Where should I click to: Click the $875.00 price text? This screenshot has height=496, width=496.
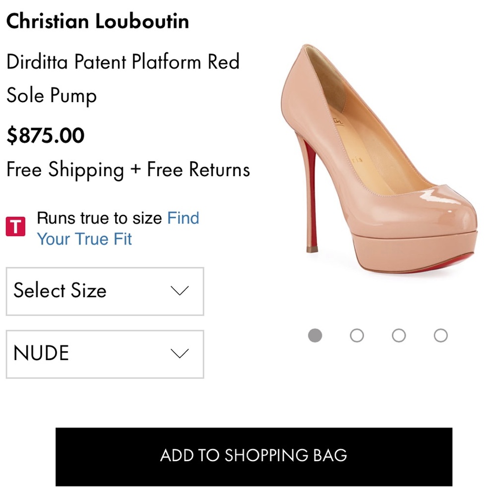[46, 135]
